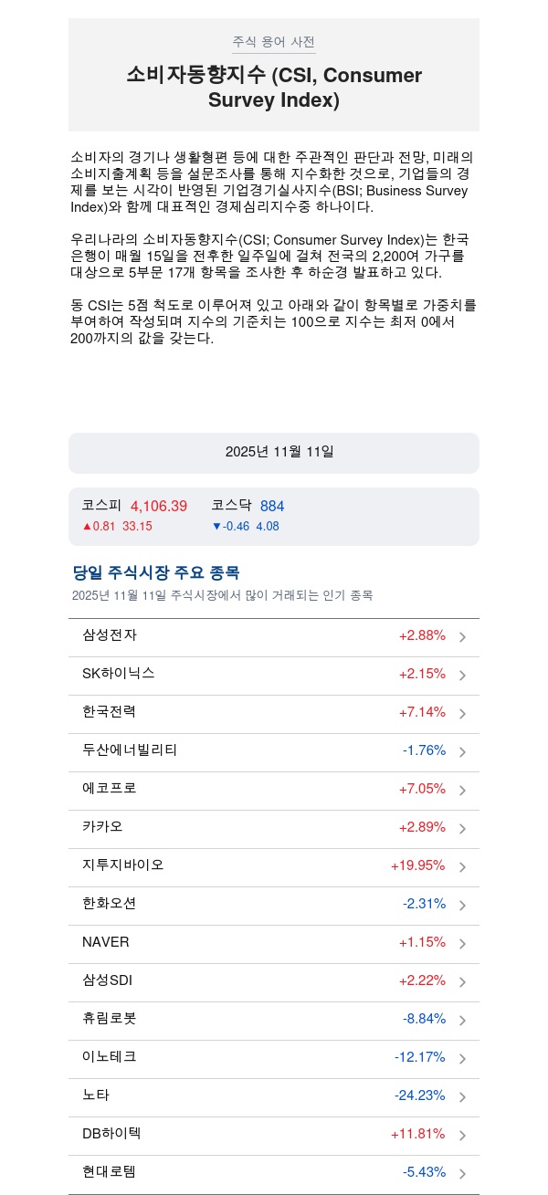Expand the 노타 row chevron
The height and width of the screenshot is (1195, 548).
[x=463, y=1097]
